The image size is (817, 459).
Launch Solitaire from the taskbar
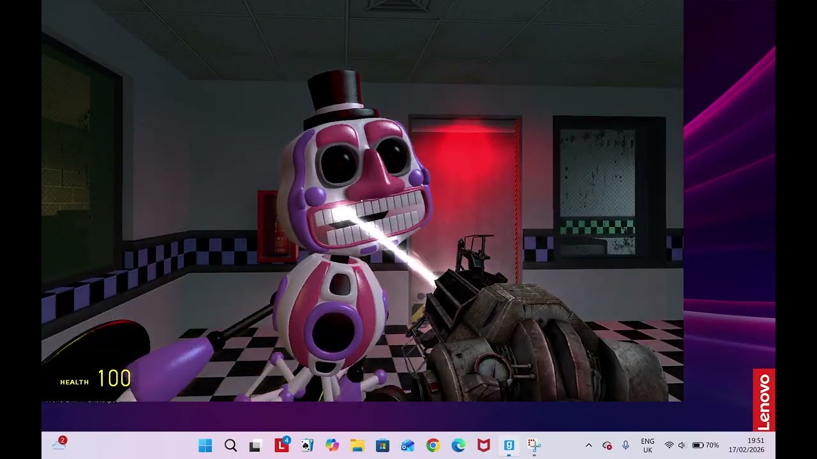click(x=306, y=446)
